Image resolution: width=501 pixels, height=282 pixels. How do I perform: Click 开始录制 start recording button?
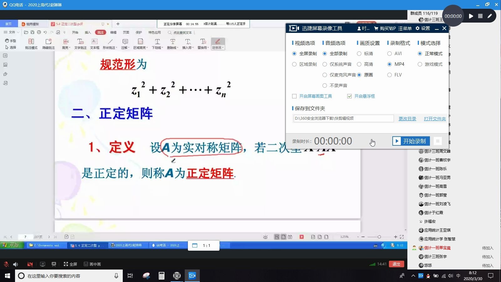pos(411,141)
